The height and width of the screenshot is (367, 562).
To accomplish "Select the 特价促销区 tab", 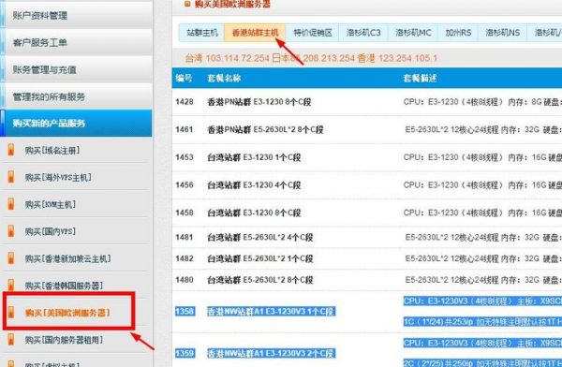I will (x=313, y=33).
